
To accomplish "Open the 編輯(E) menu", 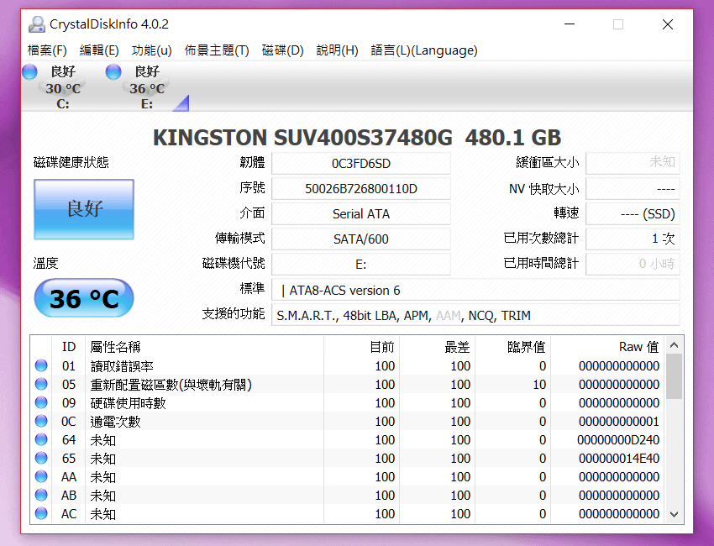I will tap(99, 50).
